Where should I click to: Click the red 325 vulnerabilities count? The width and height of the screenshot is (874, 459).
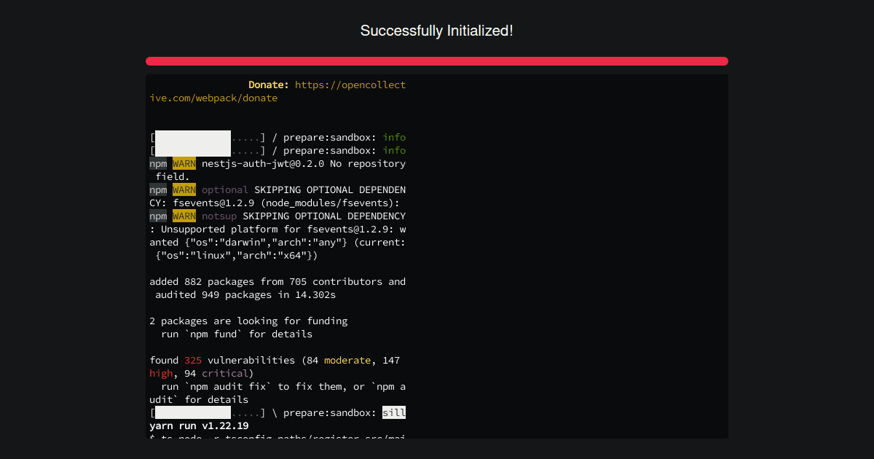point(193,360)
